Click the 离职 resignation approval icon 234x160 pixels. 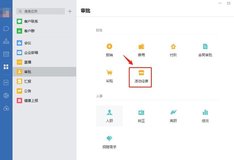pyautogui.click(x=173, y=113)
